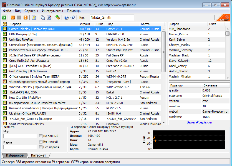Click the Ник nickname input field
Viewport: 232px width, 166px height.
(x=112, y=18)
